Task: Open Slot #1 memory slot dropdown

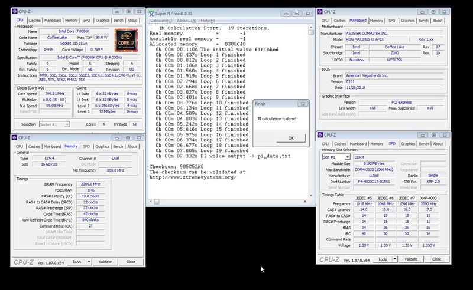Action: coord(348,157)
